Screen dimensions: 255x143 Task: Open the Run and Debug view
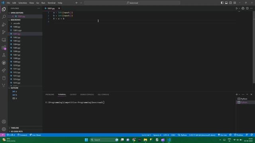pyautogui.click(x=4, y=25)
